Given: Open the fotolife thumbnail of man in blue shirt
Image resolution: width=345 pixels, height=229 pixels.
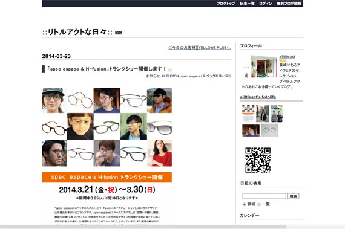Looking at the screenshot, I should coord(251,131).
